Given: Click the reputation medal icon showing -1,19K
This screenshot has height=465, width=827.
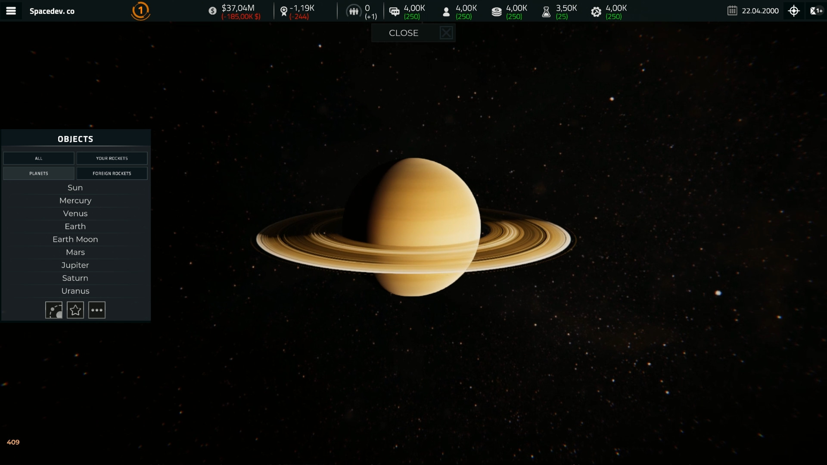Looking at the screenshot, I should click(284, 11).
